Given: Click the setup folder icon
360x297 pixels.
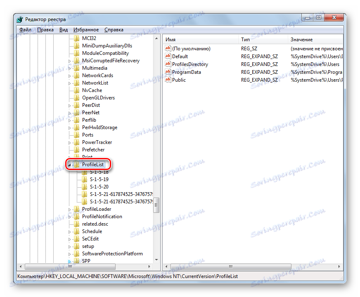Looking at the screenshot, I should [77, 246].
